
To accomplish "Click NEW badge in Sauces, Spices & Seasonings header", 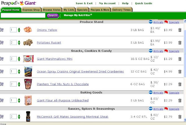I will [x=151, y=109].
